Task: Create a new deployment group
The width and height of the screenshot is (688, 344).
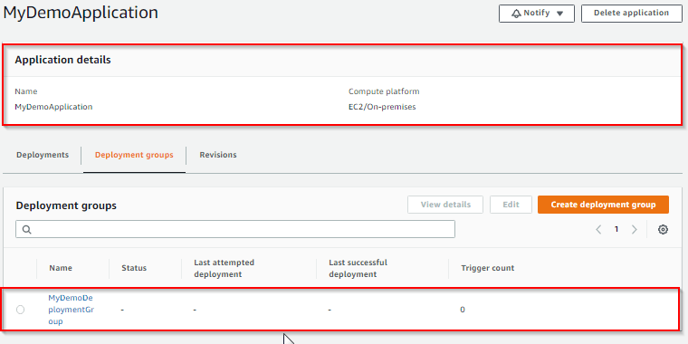Action: 603,205
